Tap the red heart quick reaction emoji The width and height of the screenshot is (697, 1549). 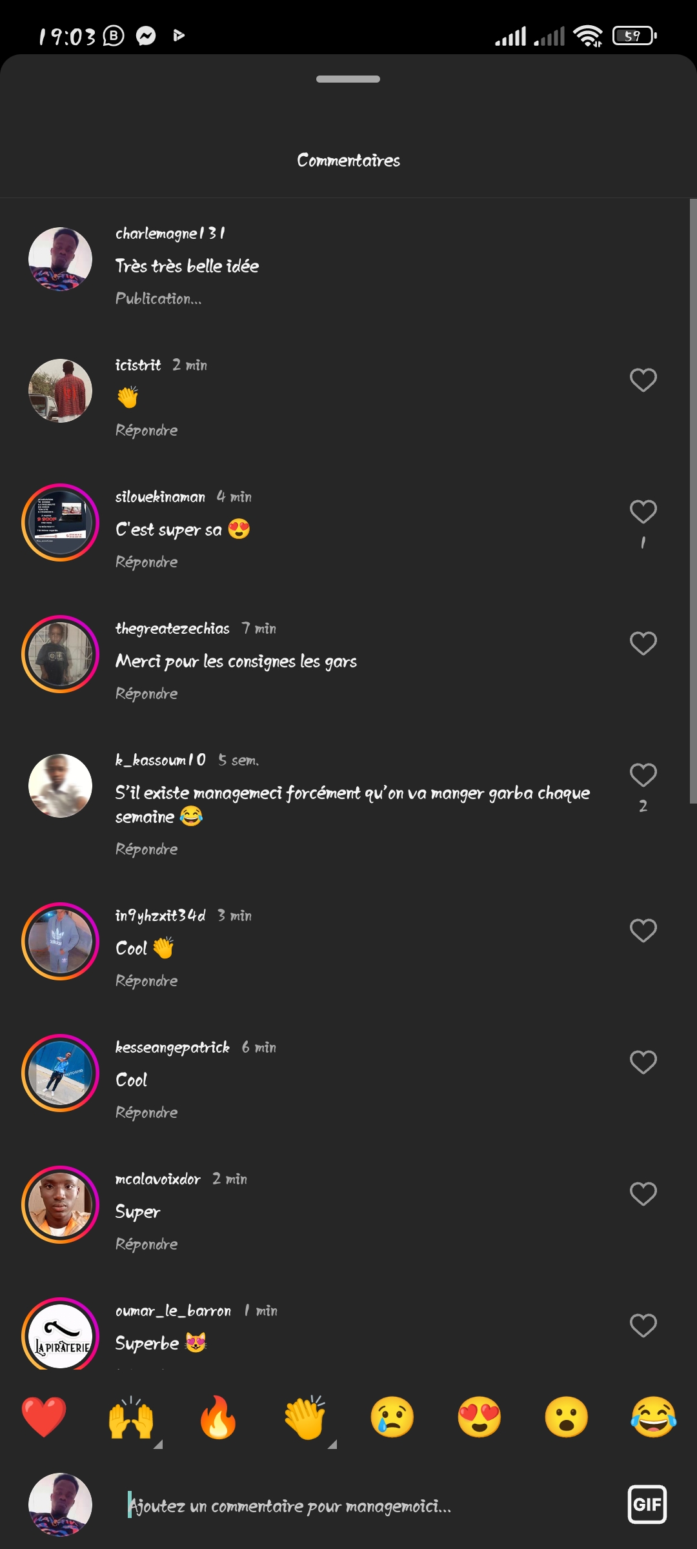(44, 1417)
